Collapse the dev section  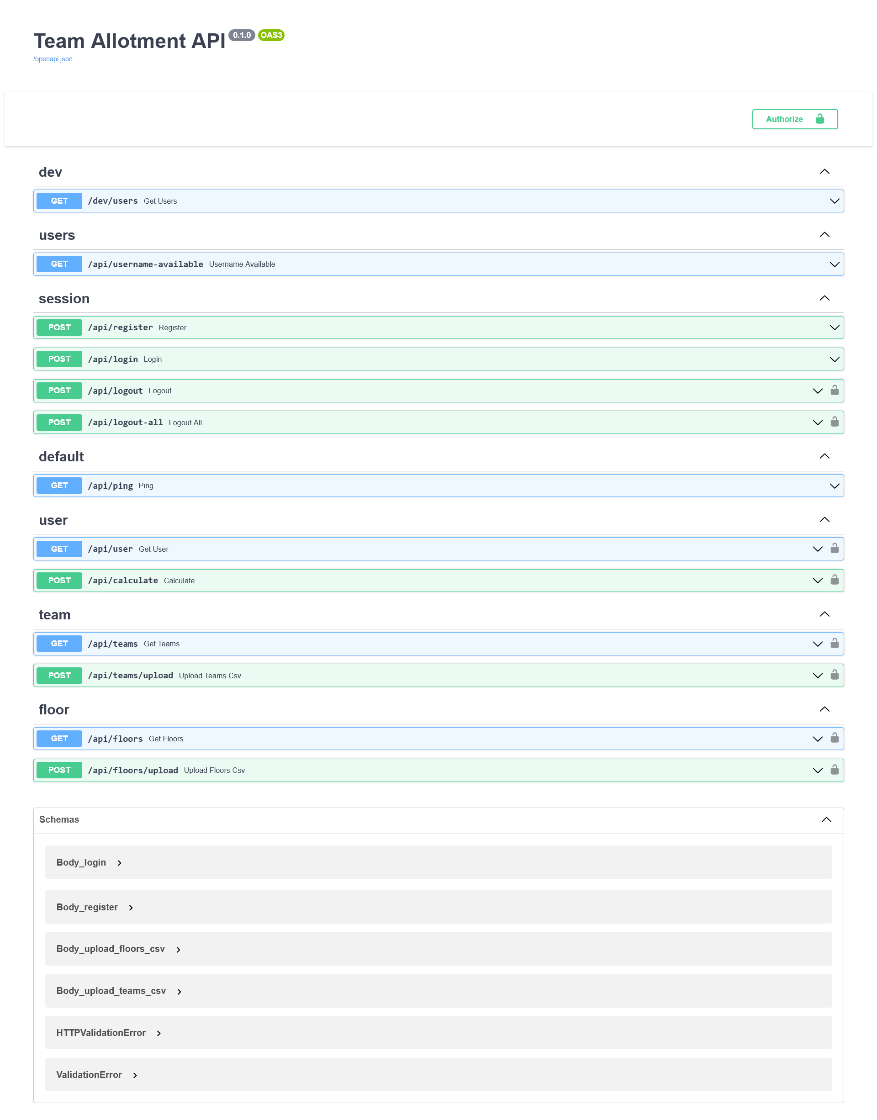coord(824,172)
